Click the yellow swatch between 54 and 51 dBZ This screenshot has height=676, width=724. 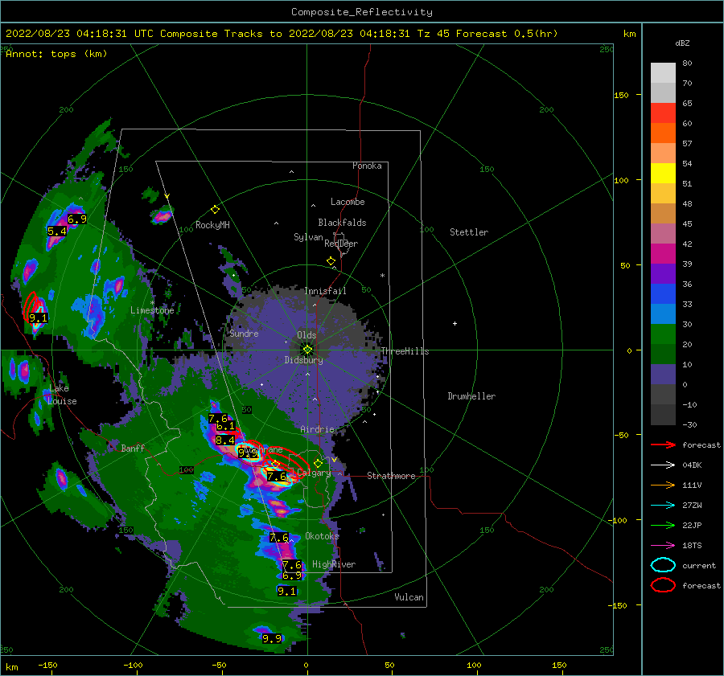[x=663, y=174]
